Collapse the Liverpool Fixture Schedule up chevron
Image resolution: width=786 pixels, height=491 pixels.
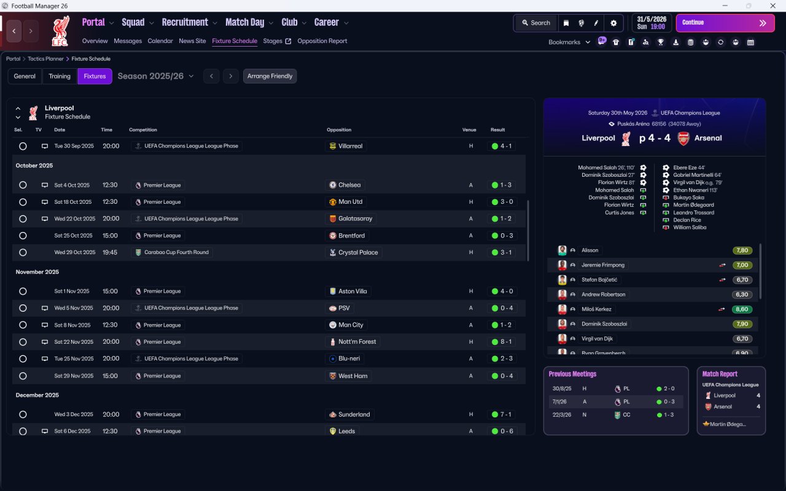[18, 109]
